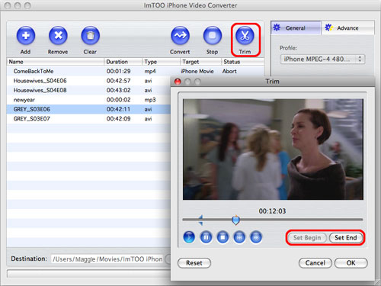381x286 pixels.
Task: Stop the Trim preview playback
Action: [223, 237]
